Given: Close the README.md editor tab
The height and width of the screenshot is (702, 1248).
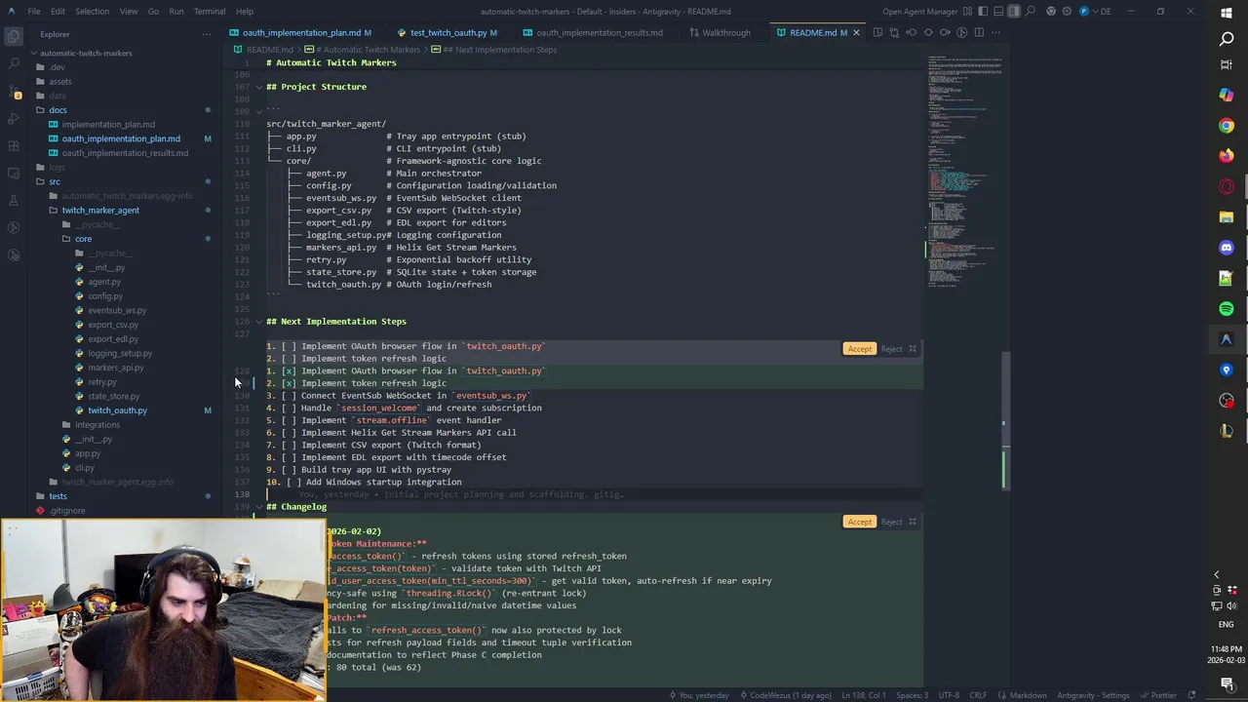Looking at the screenshot, I should [856, 32].
